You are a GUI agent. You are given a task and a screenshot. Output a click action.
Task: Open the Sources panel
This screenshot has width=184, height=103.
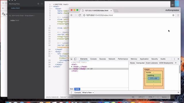pyautogui.click(x=102, y=59)
